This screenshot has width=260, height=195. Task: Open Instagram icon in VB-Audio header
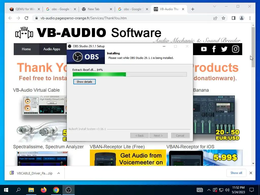click(235, 49)
